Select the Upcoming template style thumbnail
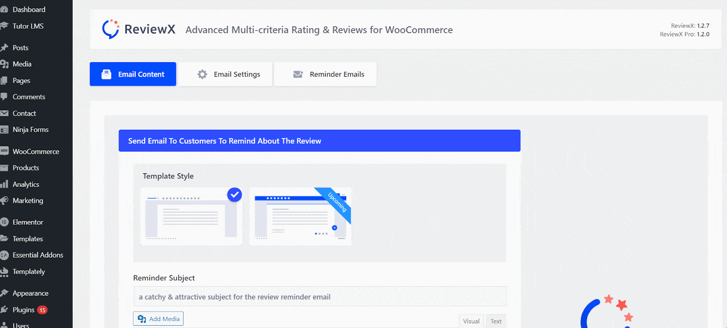The width and height of the screenshot is (727, 328). (x=300, y=216)
